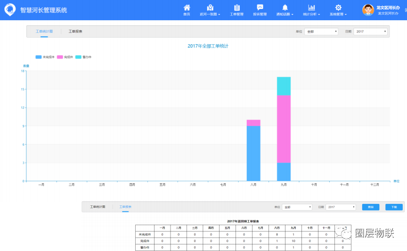
Task: Select the highlighted 工单报表 tab in report panel
Action: click(125, 207)
